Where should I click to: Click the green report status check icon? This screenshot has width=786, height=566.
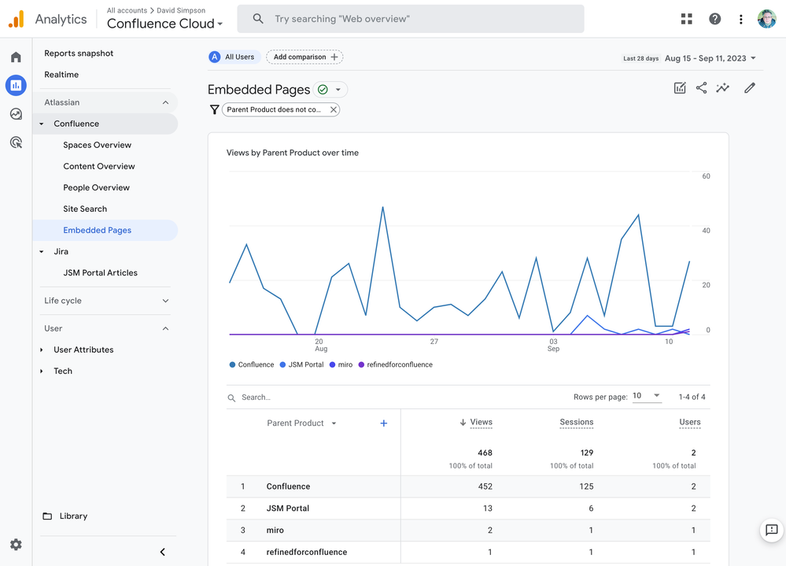[323, 90]
